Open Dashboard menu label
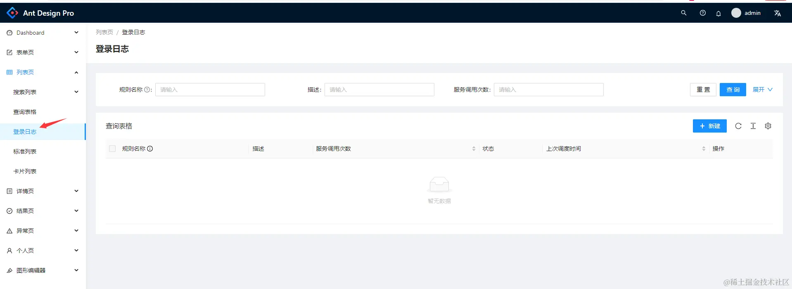792x289 pixels. point(30,33)
